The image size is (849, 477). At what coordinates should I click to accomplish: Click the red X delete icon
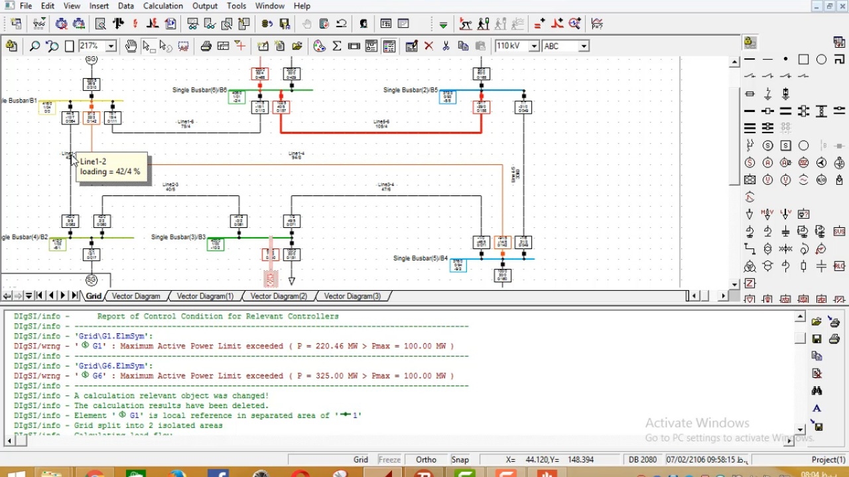pyautogui.click(x=429, y=46)
